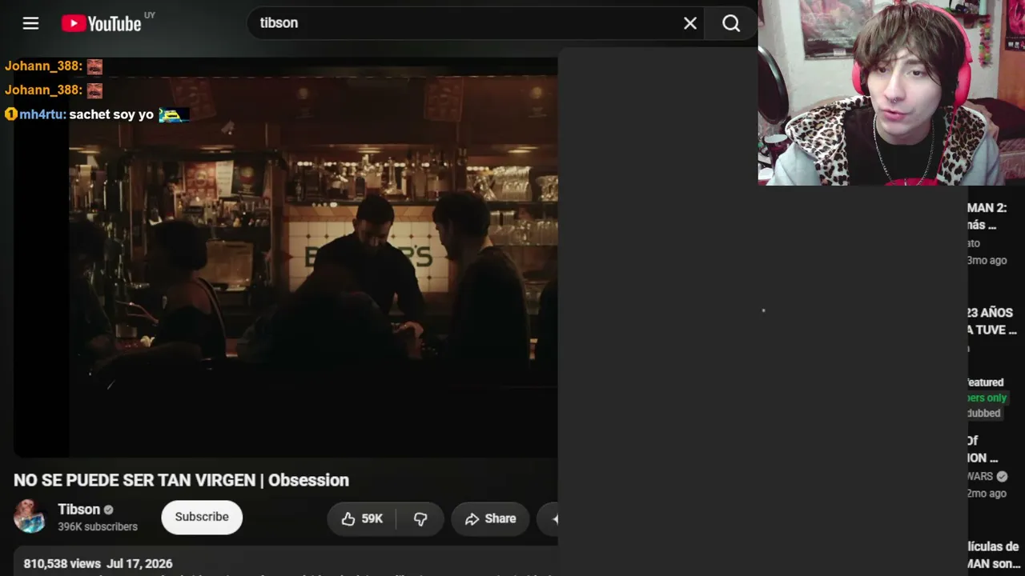Open the YouTube guide hamburger menu
The width and height of the screenshot is (1025, 576).
click(x=30, y=23)
